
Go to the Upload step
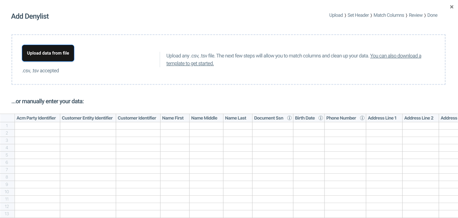[x=336, y=15]
